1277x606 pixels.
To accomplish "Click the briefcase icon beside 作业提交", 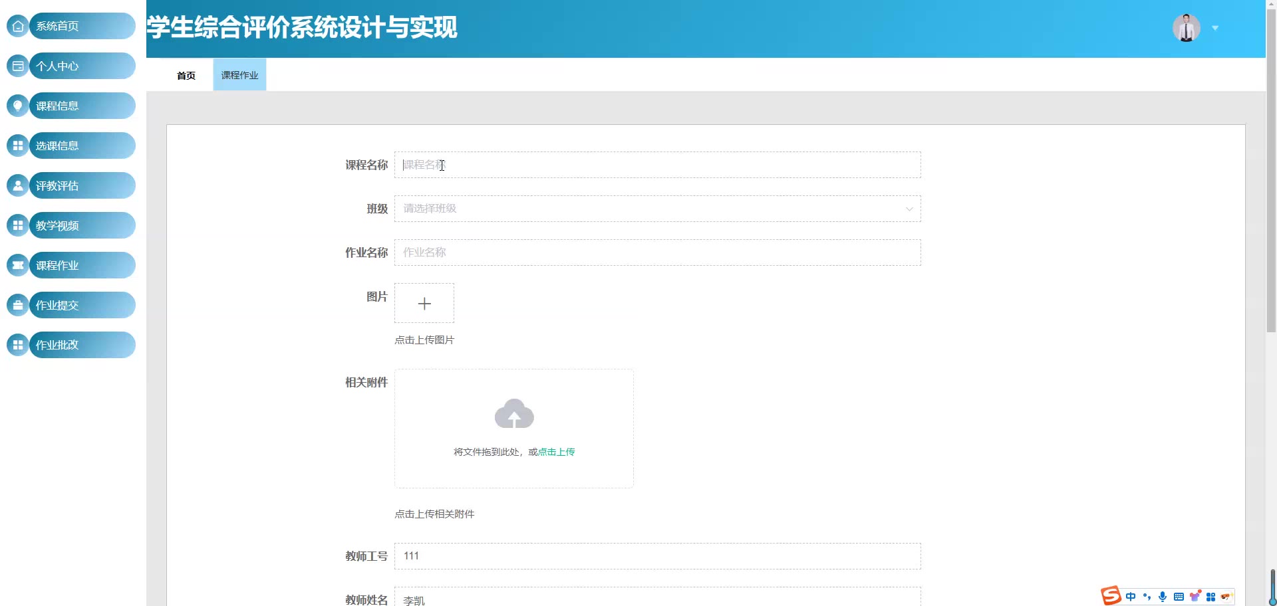I will click(18, 305).
